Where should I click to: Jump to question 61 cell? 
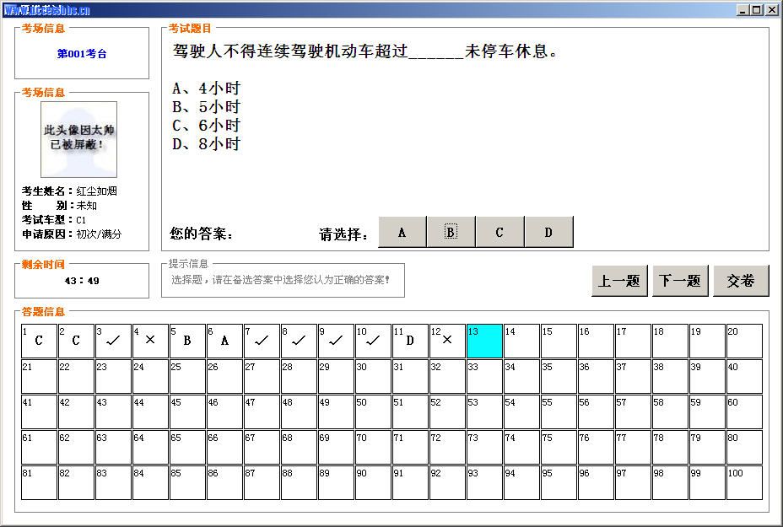pyautogui.click(x=39, y=447)
